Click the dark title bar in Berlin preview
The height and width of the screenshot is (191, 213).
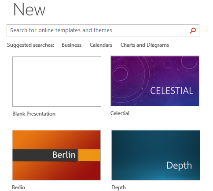click(45, 155)
